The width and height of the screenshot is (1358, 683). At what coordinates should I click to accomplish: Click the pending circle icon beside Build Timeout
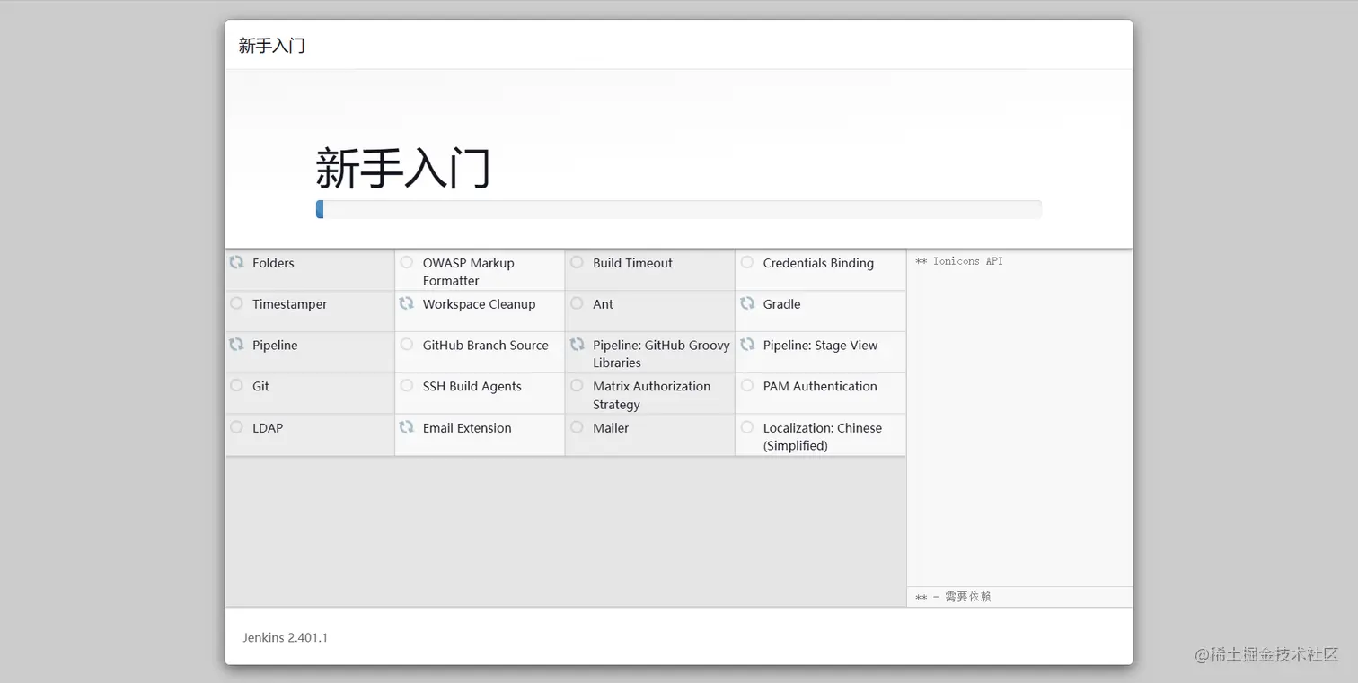click(x=577, y=262)
